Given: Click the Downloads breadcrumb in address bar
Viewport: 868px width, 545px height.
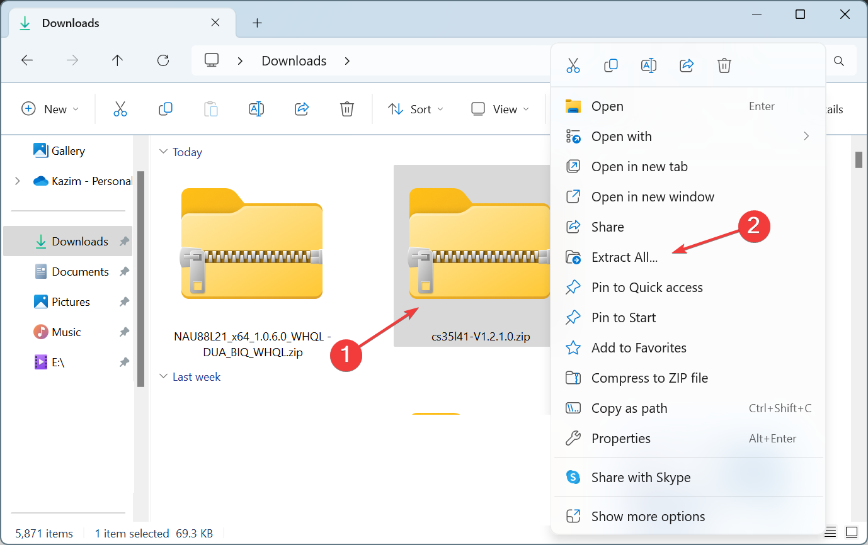Looking at the screenshot, I should (x=294, y=61).
